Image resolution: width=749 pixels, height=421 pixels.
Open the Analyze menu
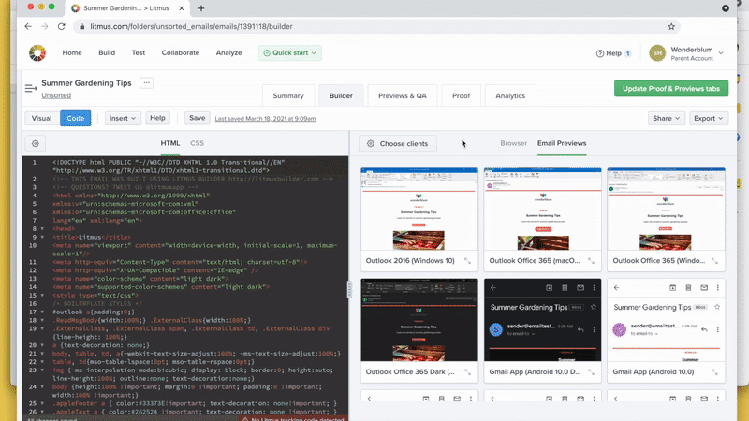click(228, 53)
